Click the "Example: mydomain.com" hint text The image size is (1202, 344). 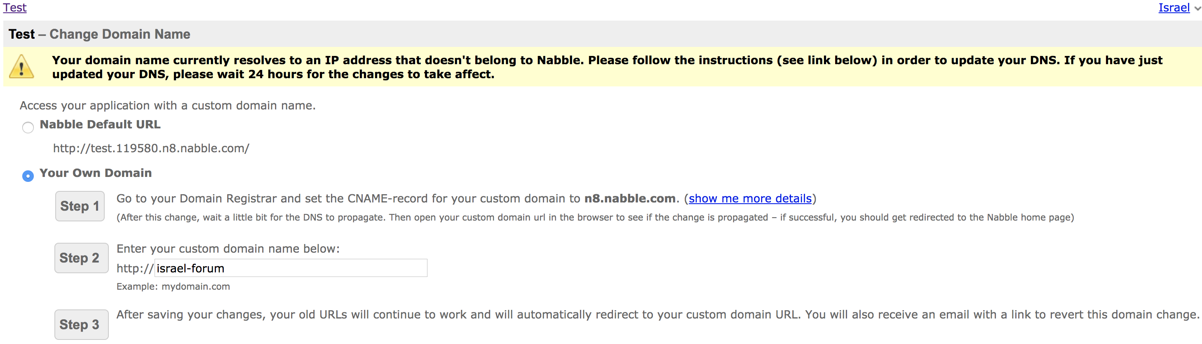pos(173,287)
